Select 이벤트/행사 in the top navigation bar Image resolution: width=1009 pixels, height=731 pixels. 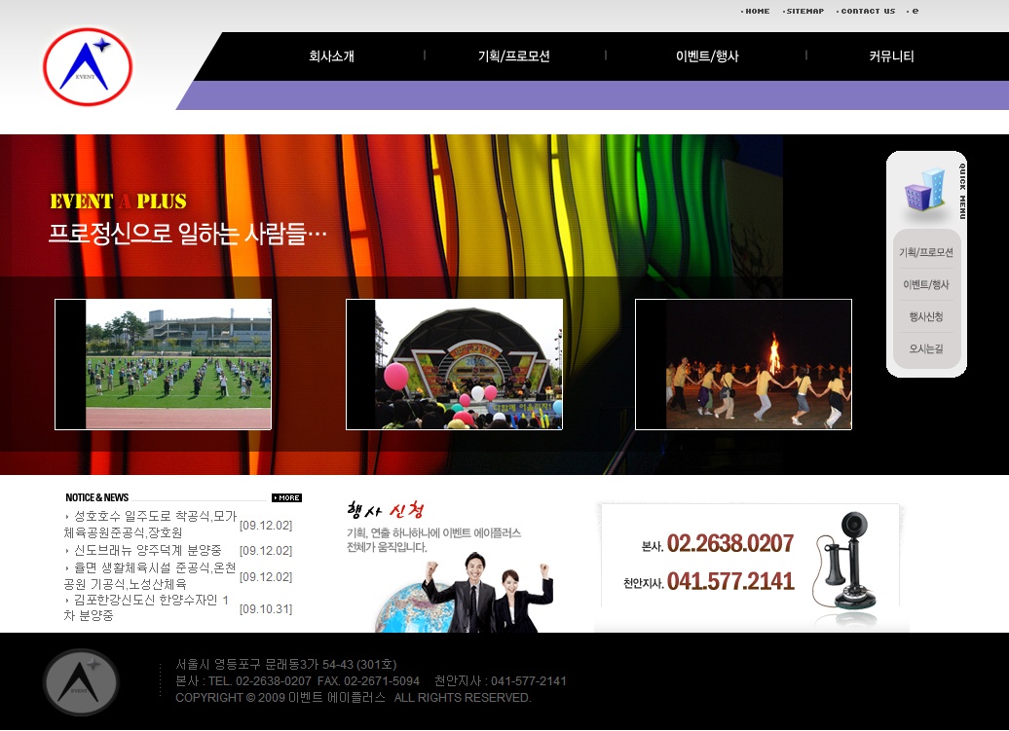(707, 56)
